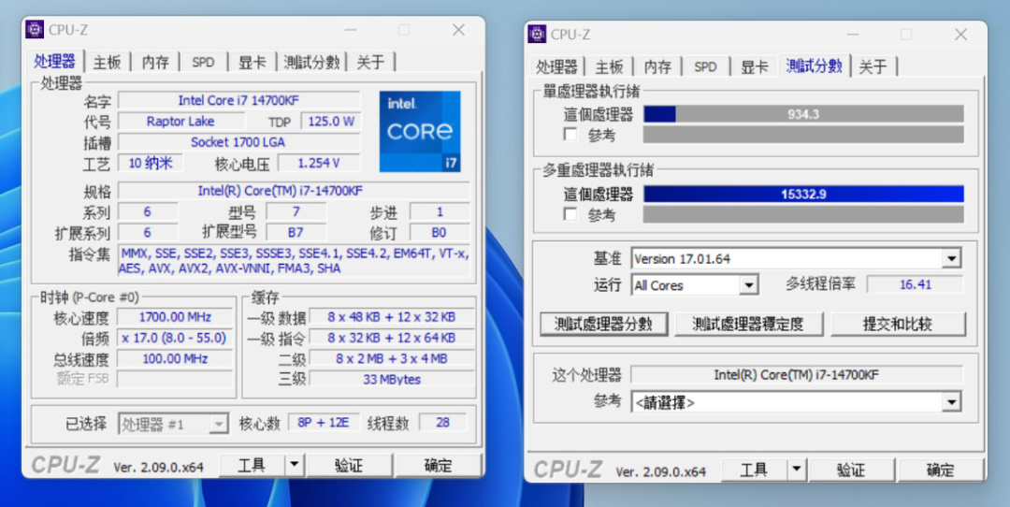Click the 倍频 value x 17.0 (8.0 - 55.0)
This screenshot has height=507, width=1010.
tap(175, 338)
